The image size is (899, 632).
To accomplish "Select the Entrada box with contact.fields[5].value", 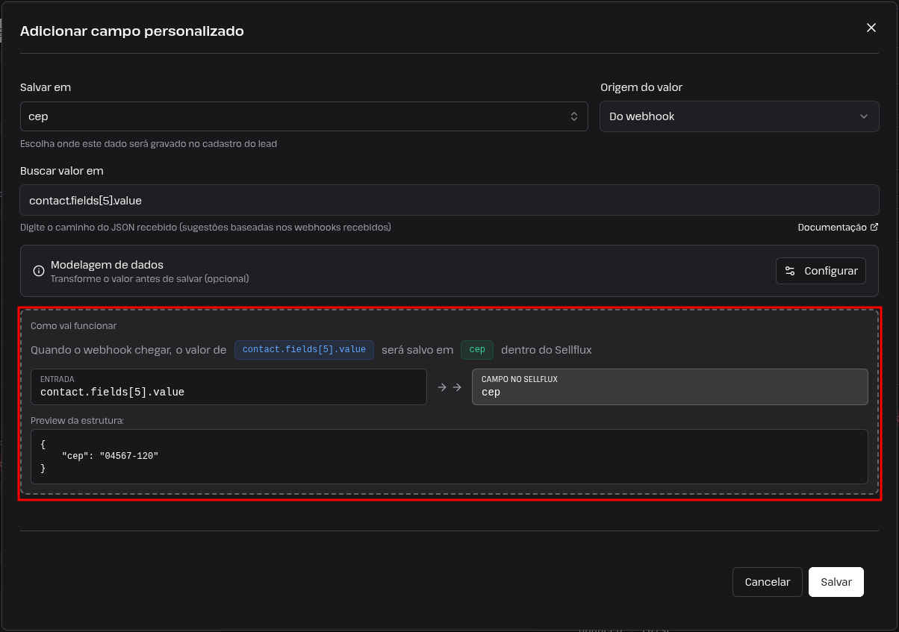I will click(x=228, y=387).
